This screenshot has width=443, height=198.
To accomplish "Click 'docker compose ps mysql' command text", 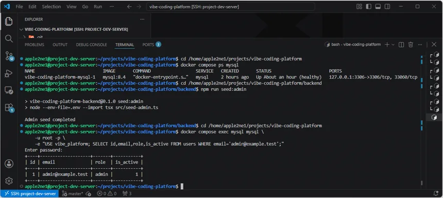I will (x=210, y=65).
